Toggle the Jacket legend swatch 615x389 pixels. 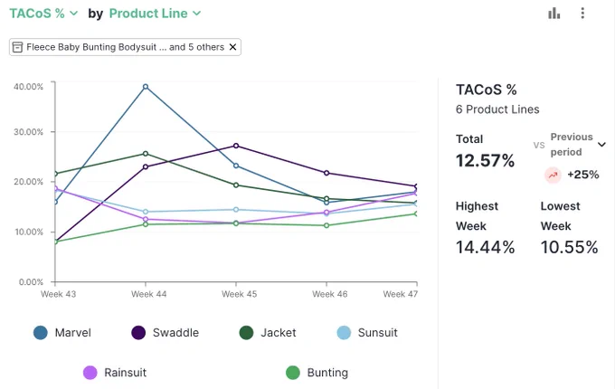tap(246, 333)
